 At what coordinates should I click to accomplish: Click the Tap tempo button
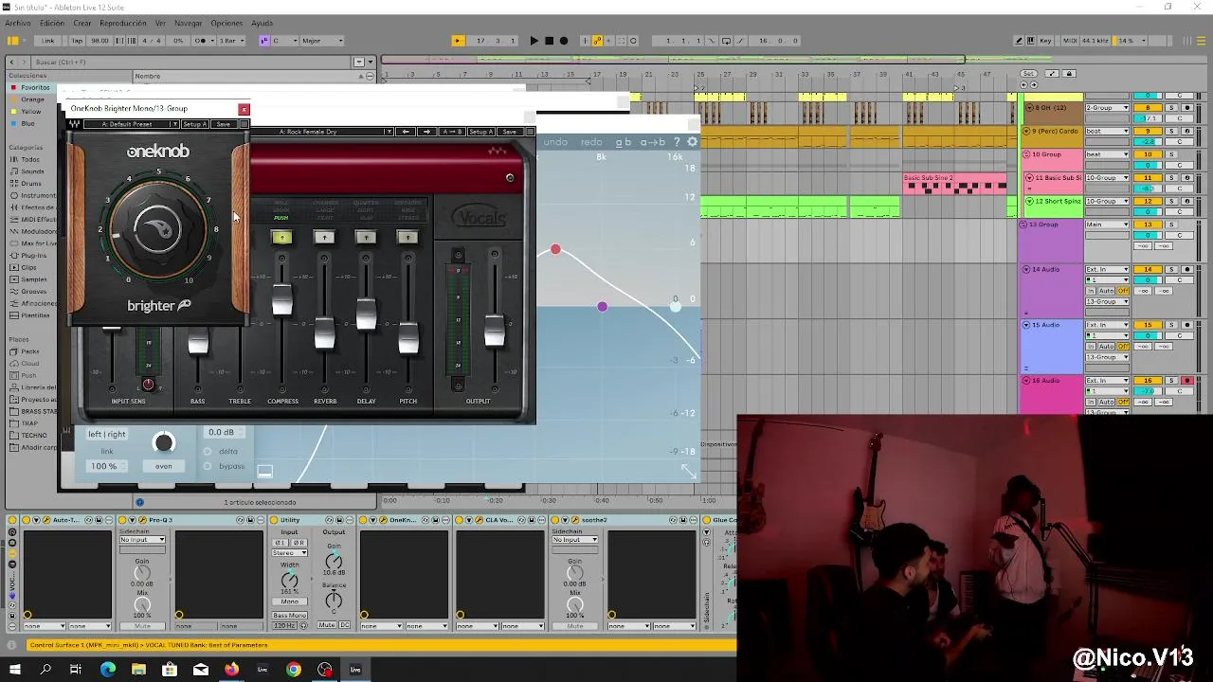pyautogui.click(x=77, y=41)
